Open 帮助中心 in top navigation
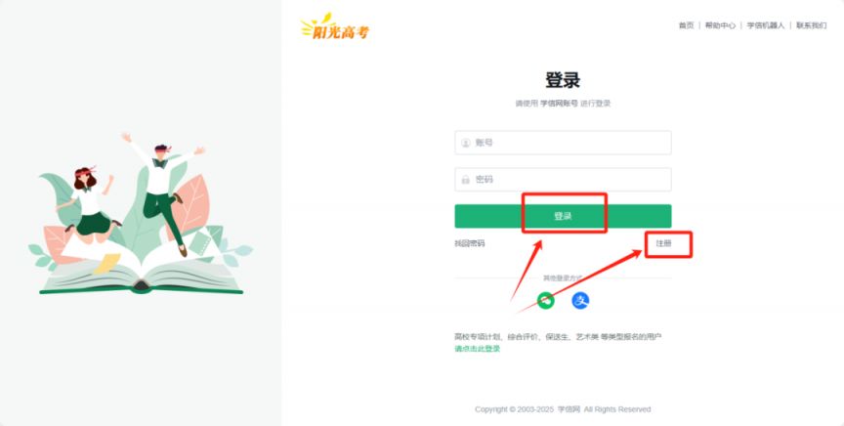This screenshot has height=426, width=844. point(720,25)
